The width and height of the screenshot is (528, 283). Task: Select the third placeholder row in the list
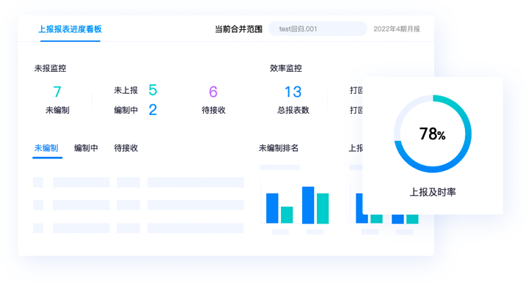(139, 228)
